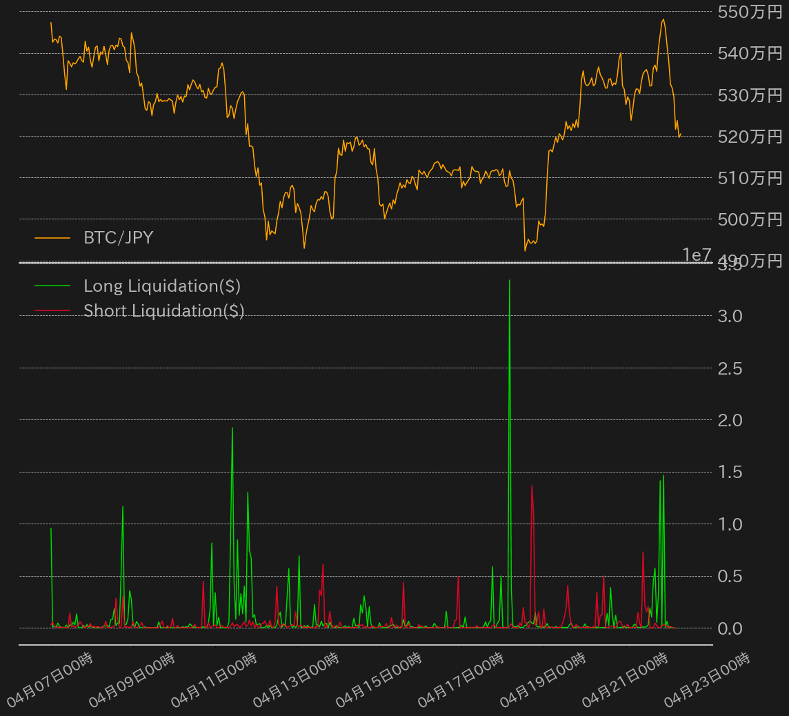
Task: Toggle the Long Liquidation($) legend entry
Action: tap(161, 286)
